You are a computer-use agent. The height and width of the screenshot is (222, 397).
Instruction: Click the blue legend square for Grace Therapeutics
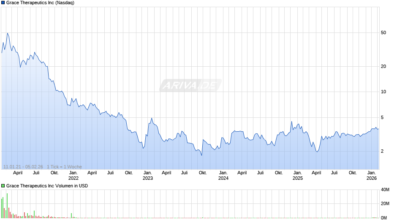tap(3, 3)
